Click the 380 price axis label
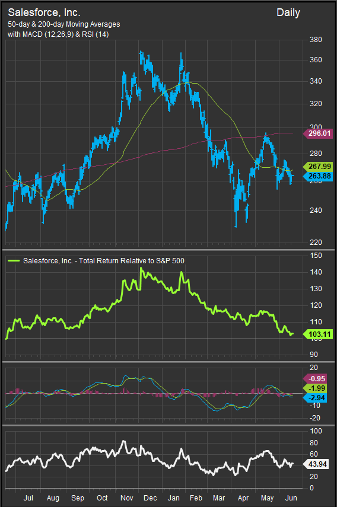Viewport: 337px width, 507px height. 316,40
